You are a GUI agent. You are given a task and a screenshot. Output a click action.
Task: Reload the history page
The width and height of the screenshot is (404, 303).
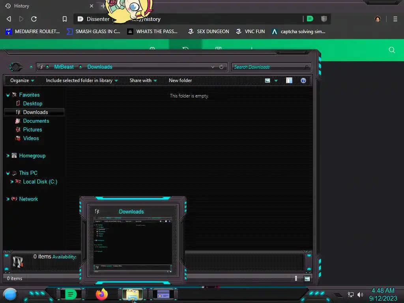[34, 19]
